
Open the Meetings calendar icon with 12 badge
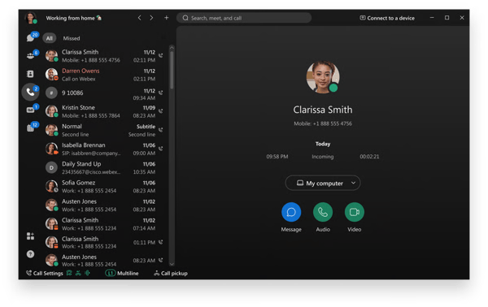31,128
